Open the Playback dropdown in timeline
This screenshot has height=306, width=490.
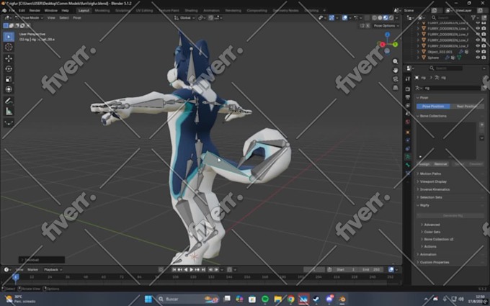click(x=53, y=269)
